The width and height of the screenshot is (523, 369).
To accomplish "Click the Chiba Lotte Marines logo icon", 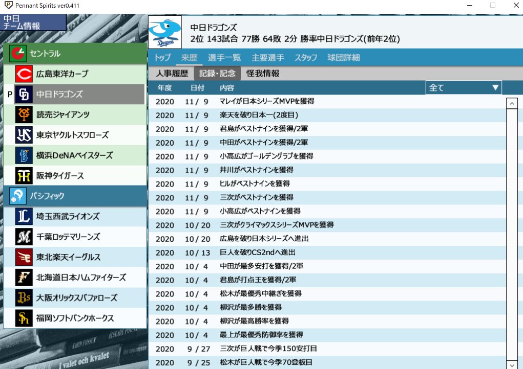I will [x=24, y=237].
